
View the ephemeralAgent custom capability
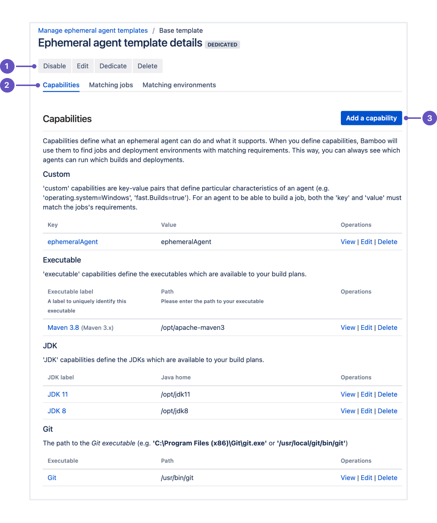348,242
